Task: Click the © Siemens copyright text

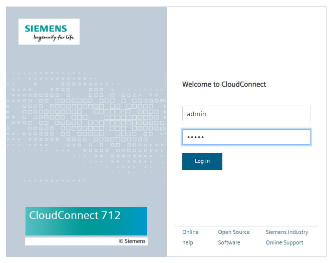Action: (132, 241)
